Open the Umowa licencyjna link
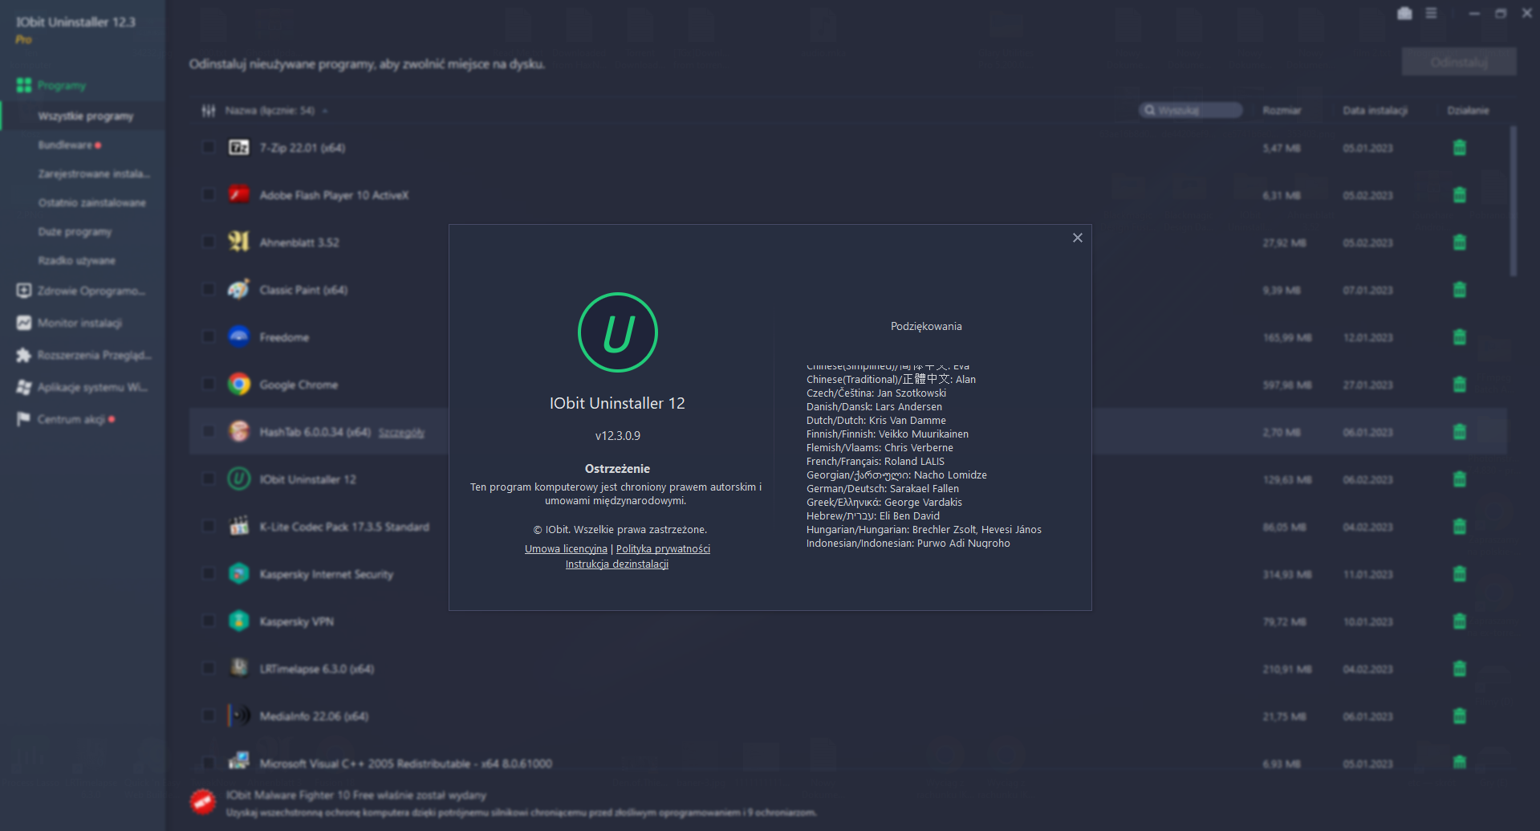Screen dimensions: 1540x831 point(566,549)
